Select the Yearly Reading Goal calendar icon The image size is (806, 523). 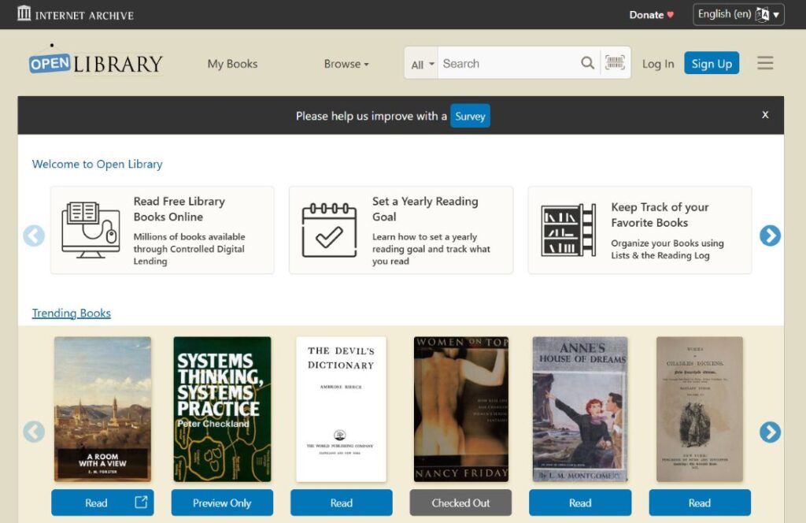click(x=327, y=230)
